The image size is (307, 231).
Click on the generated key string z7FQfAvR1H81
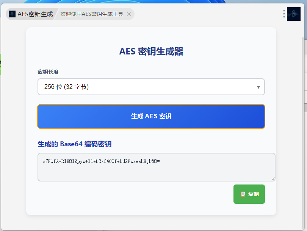(x=101, y=161)
